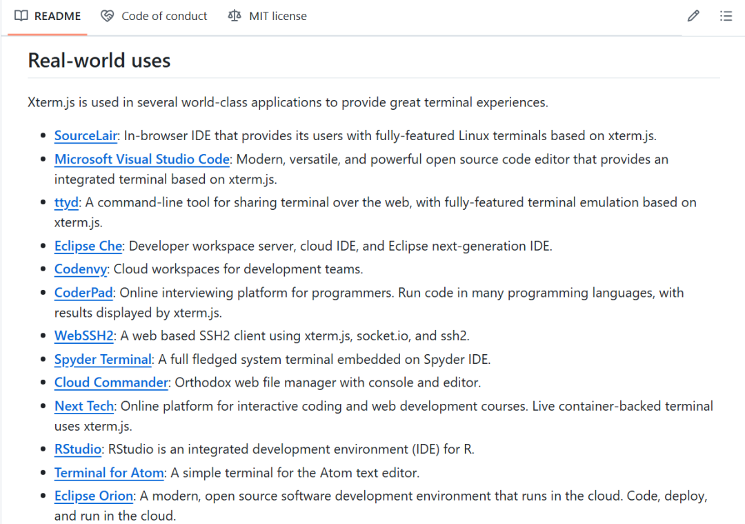Screen dimensions: 745x524
Task: Open the Spyder Terminal link
Action: 103,360
